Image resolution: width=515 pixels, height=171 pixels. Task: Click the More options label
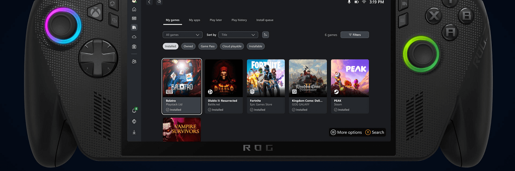tap(349, 132)
